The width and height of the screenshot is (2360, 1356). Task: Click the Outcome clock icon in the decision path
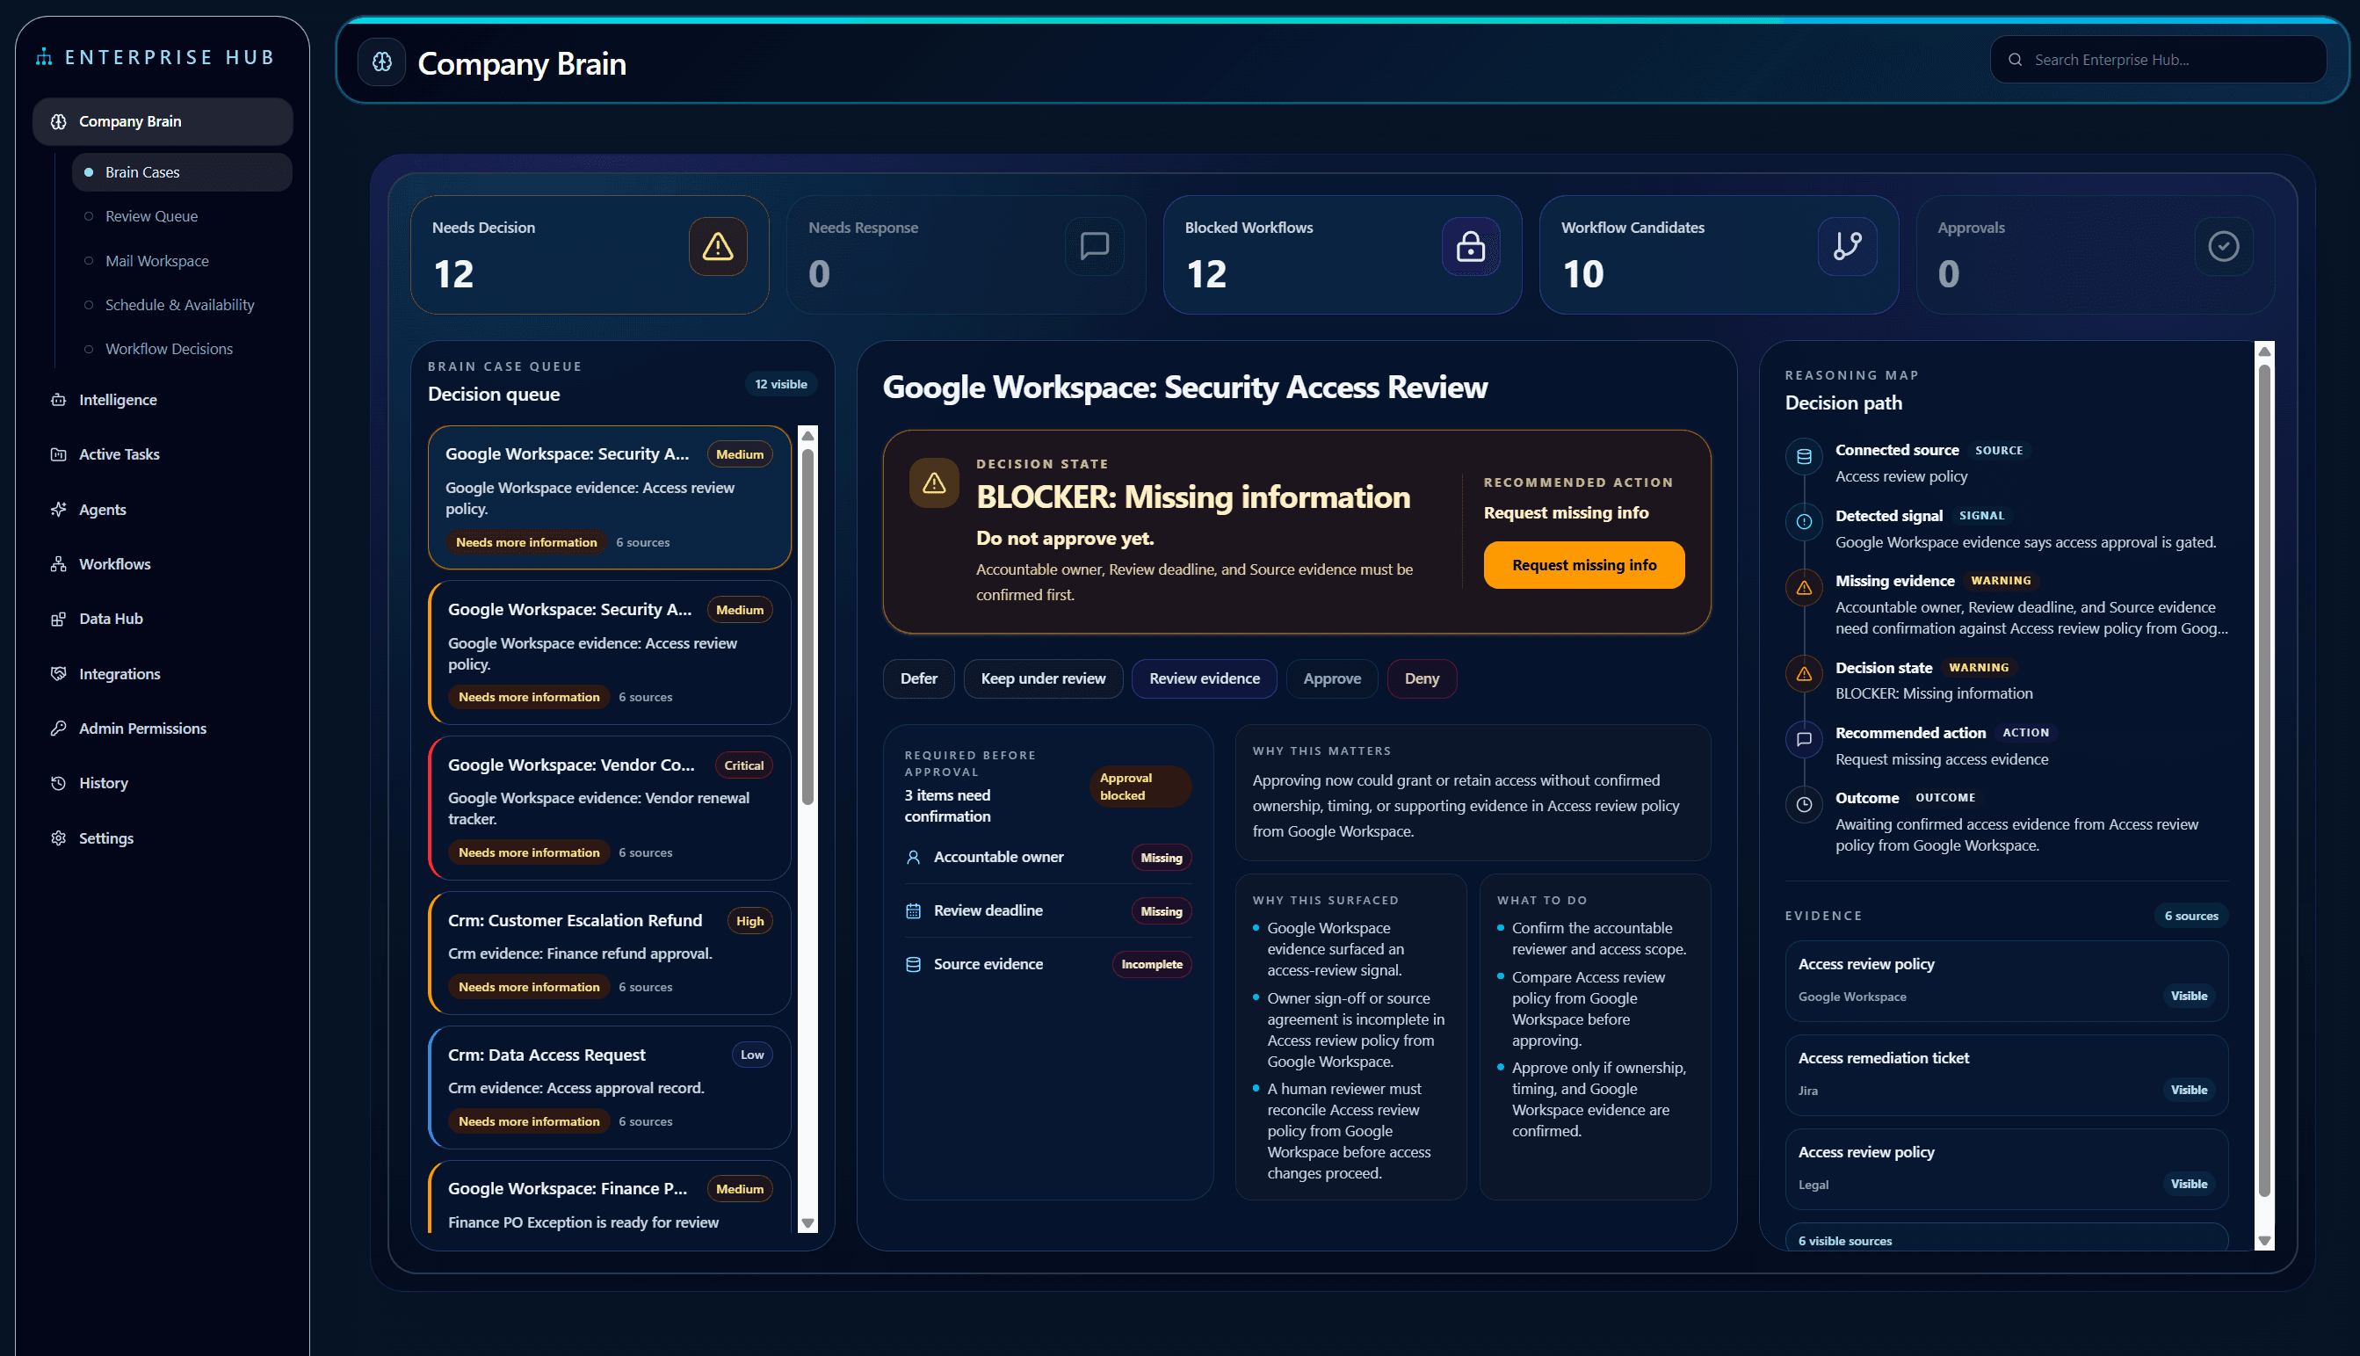click(1803, 805)
